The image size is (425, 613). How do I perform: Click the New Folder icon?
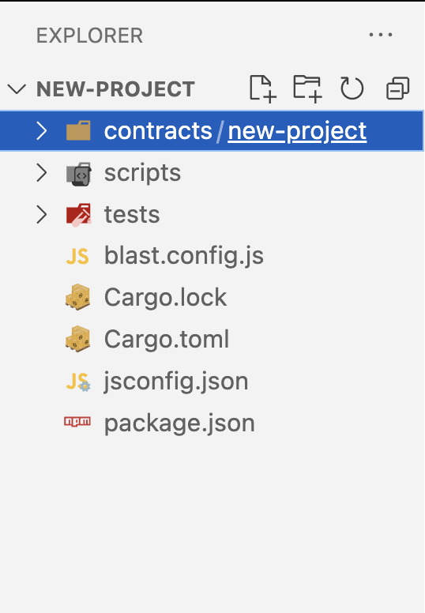point(307,88)
